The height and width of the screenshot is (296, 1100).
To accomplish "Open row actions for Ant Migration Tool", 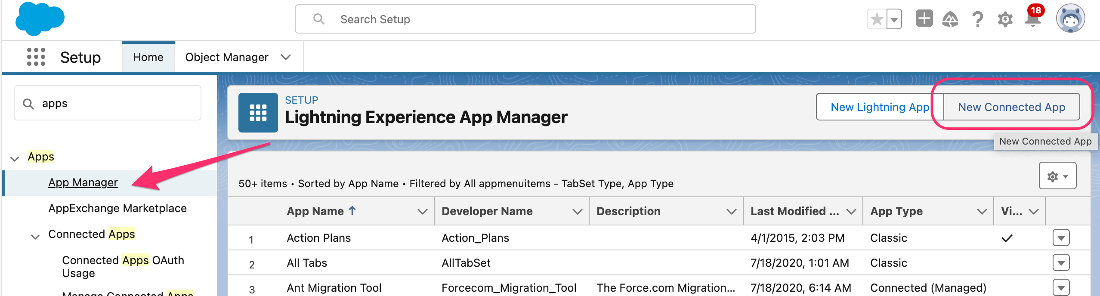I will tap(1061, 287).
